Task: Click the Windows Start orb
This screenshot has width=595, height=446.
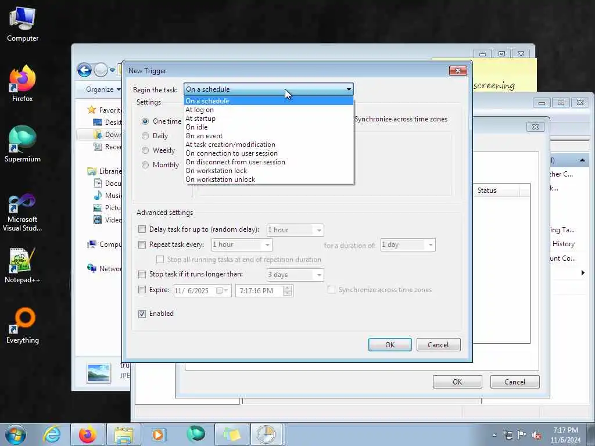Action: 16,434
